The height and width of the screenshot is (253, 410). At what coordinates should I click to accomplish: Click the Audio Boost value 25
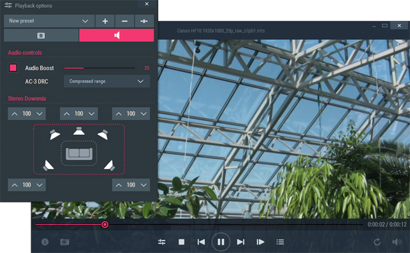click(x=147, y=68)
